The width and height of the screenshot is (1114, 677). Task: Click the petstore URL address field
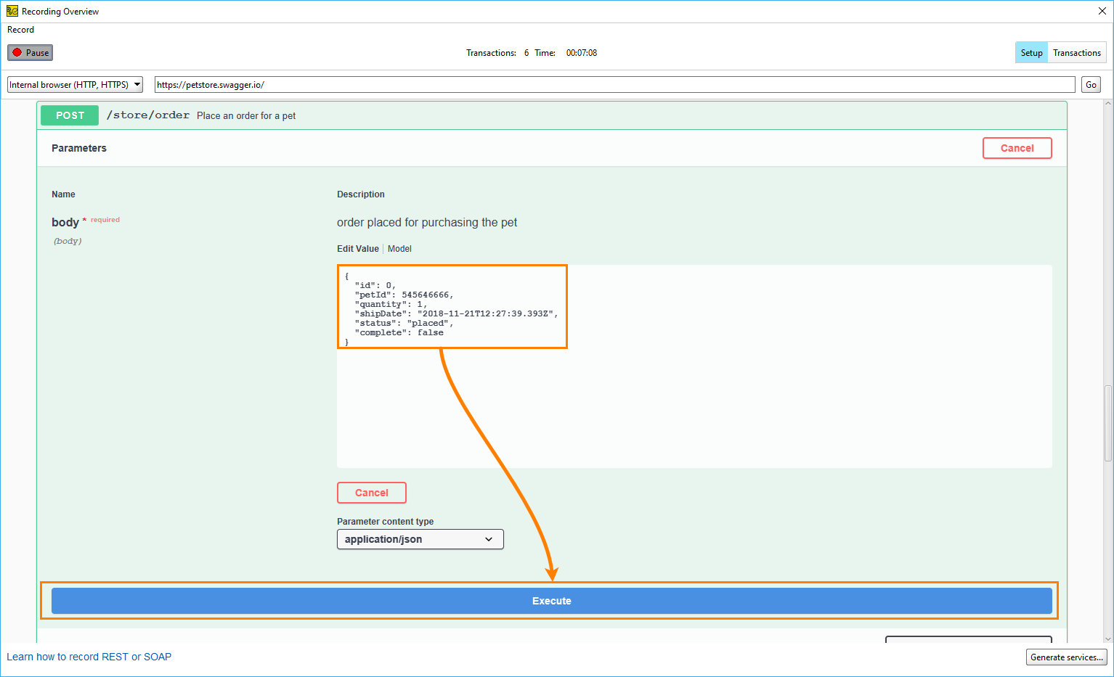click(x=614, y=85)
